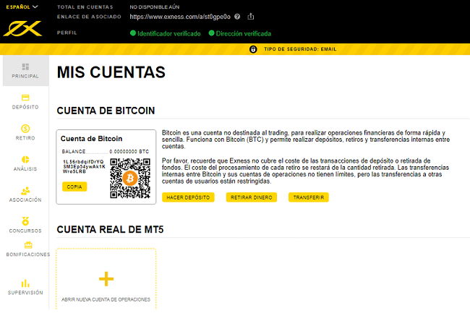470x326 pixels.
Task: Click the Bitcoin wallet address text
Action: coord(84,166)
